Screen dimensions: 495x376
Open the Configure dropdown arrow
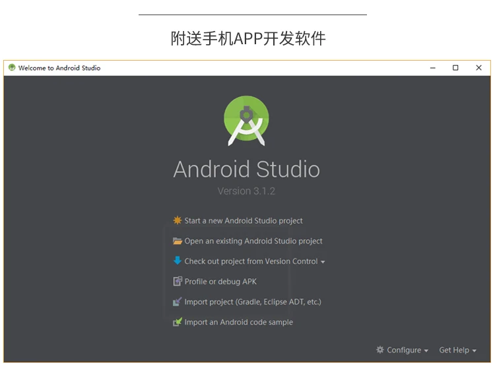click(x=426, y=351)
